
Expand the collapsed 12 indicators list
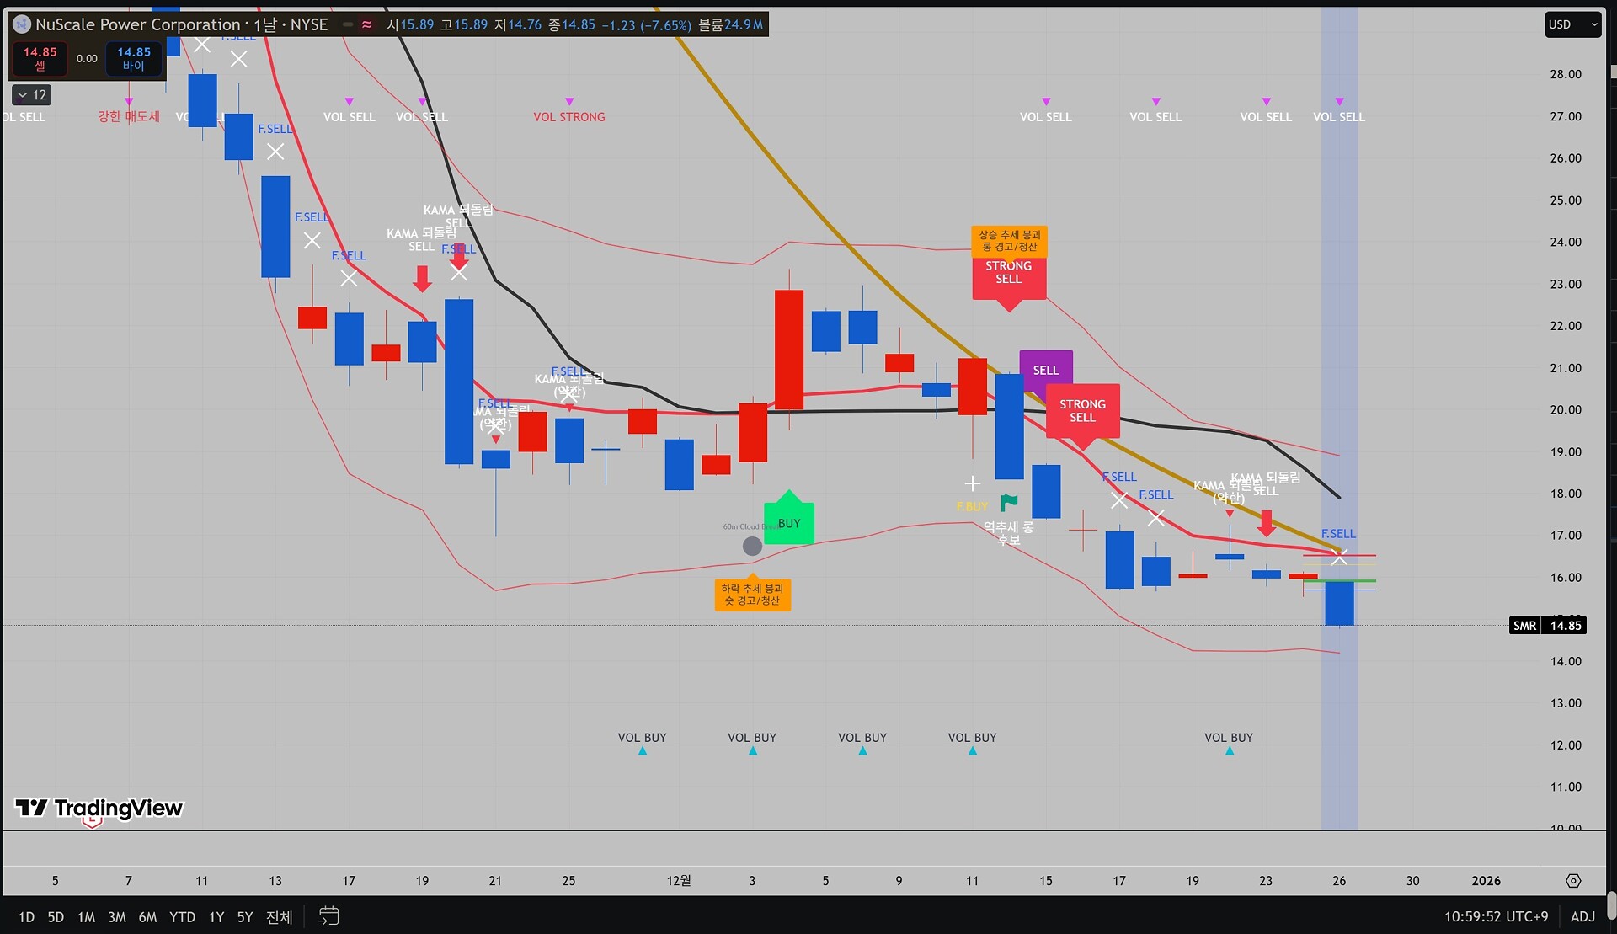pos(32,95)
